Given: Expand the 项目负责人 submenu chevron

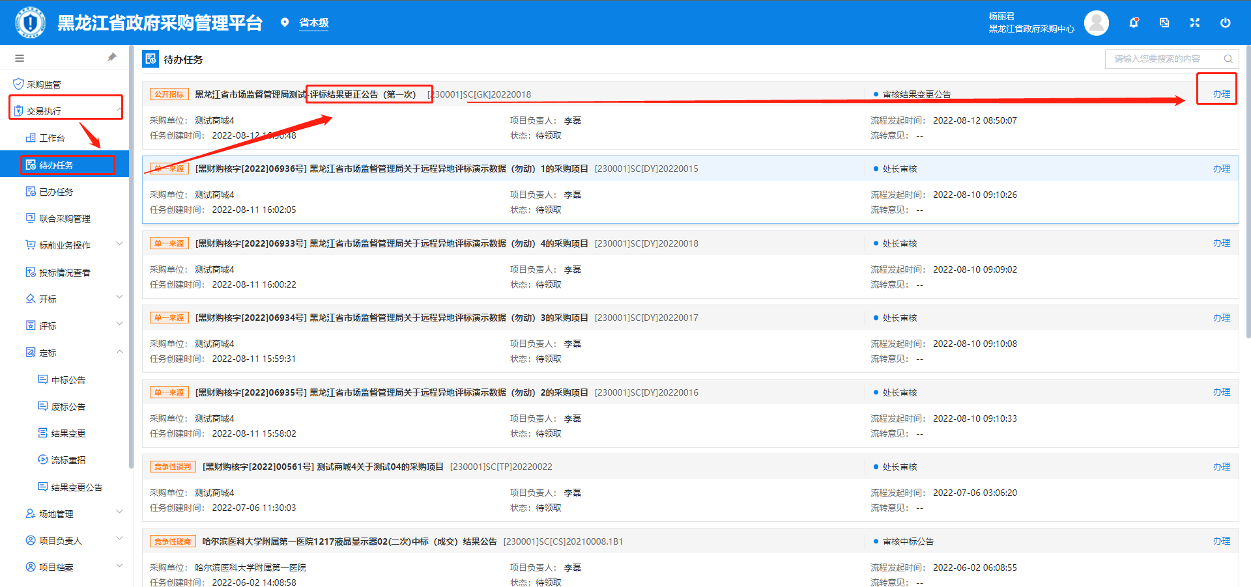Looking at the screenshot, I should click(x=119, y=539).
